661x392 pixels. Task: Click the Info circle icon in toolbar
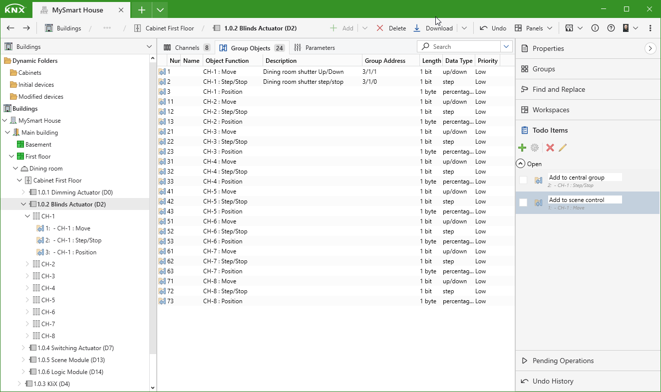[595, 28]
